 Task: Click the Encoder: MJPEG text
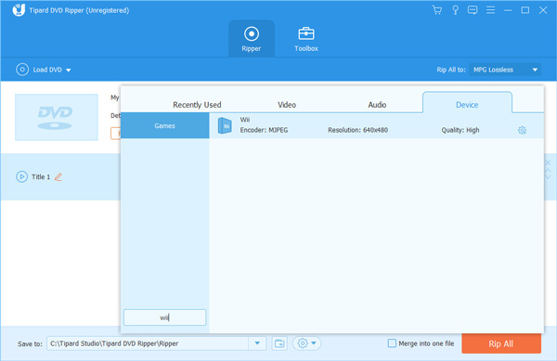tap(264, 130)
